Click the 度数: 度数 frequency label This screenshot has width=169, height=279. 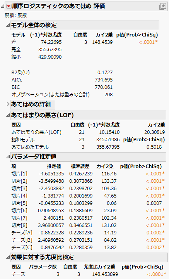[16, 15]
